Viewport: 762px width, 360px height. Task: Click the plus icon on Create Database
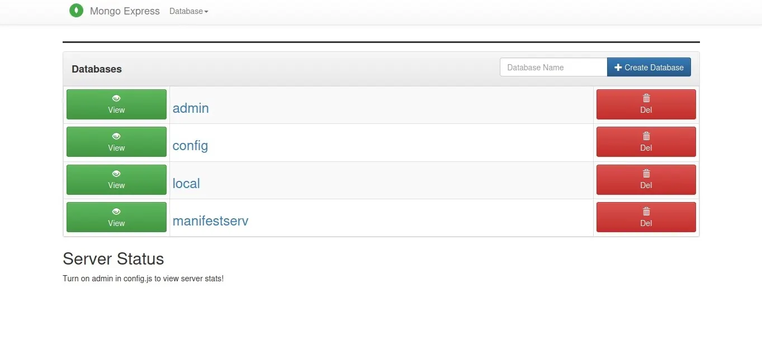coord(618,68)
